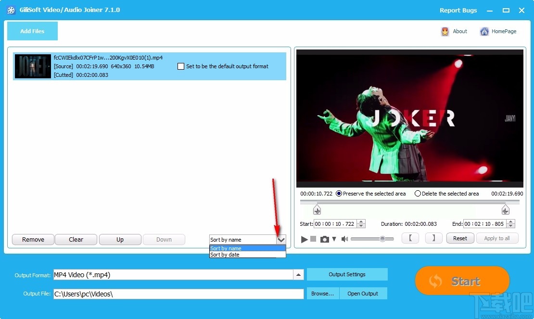This screenshot has width=534, height=319.
Task: Choose 'Sort by date' from sort list
Action: tap(226, 255)
